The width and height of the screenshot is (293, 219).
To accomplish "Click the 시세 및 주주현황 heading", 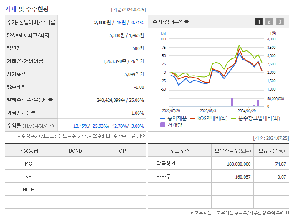I will 27,9.
